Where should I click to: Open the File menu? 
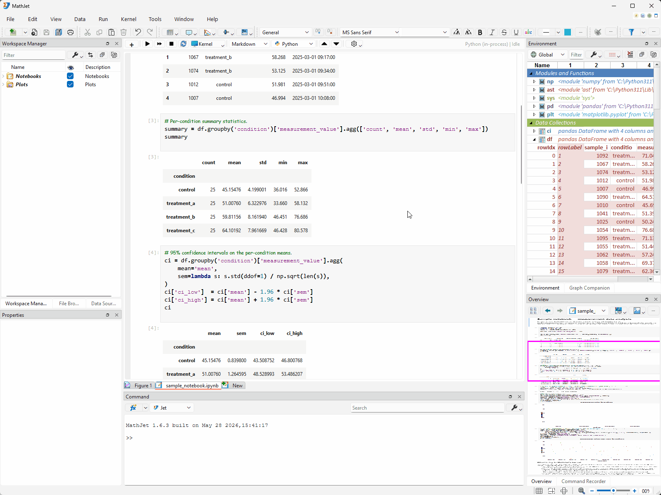click(11, 19)
